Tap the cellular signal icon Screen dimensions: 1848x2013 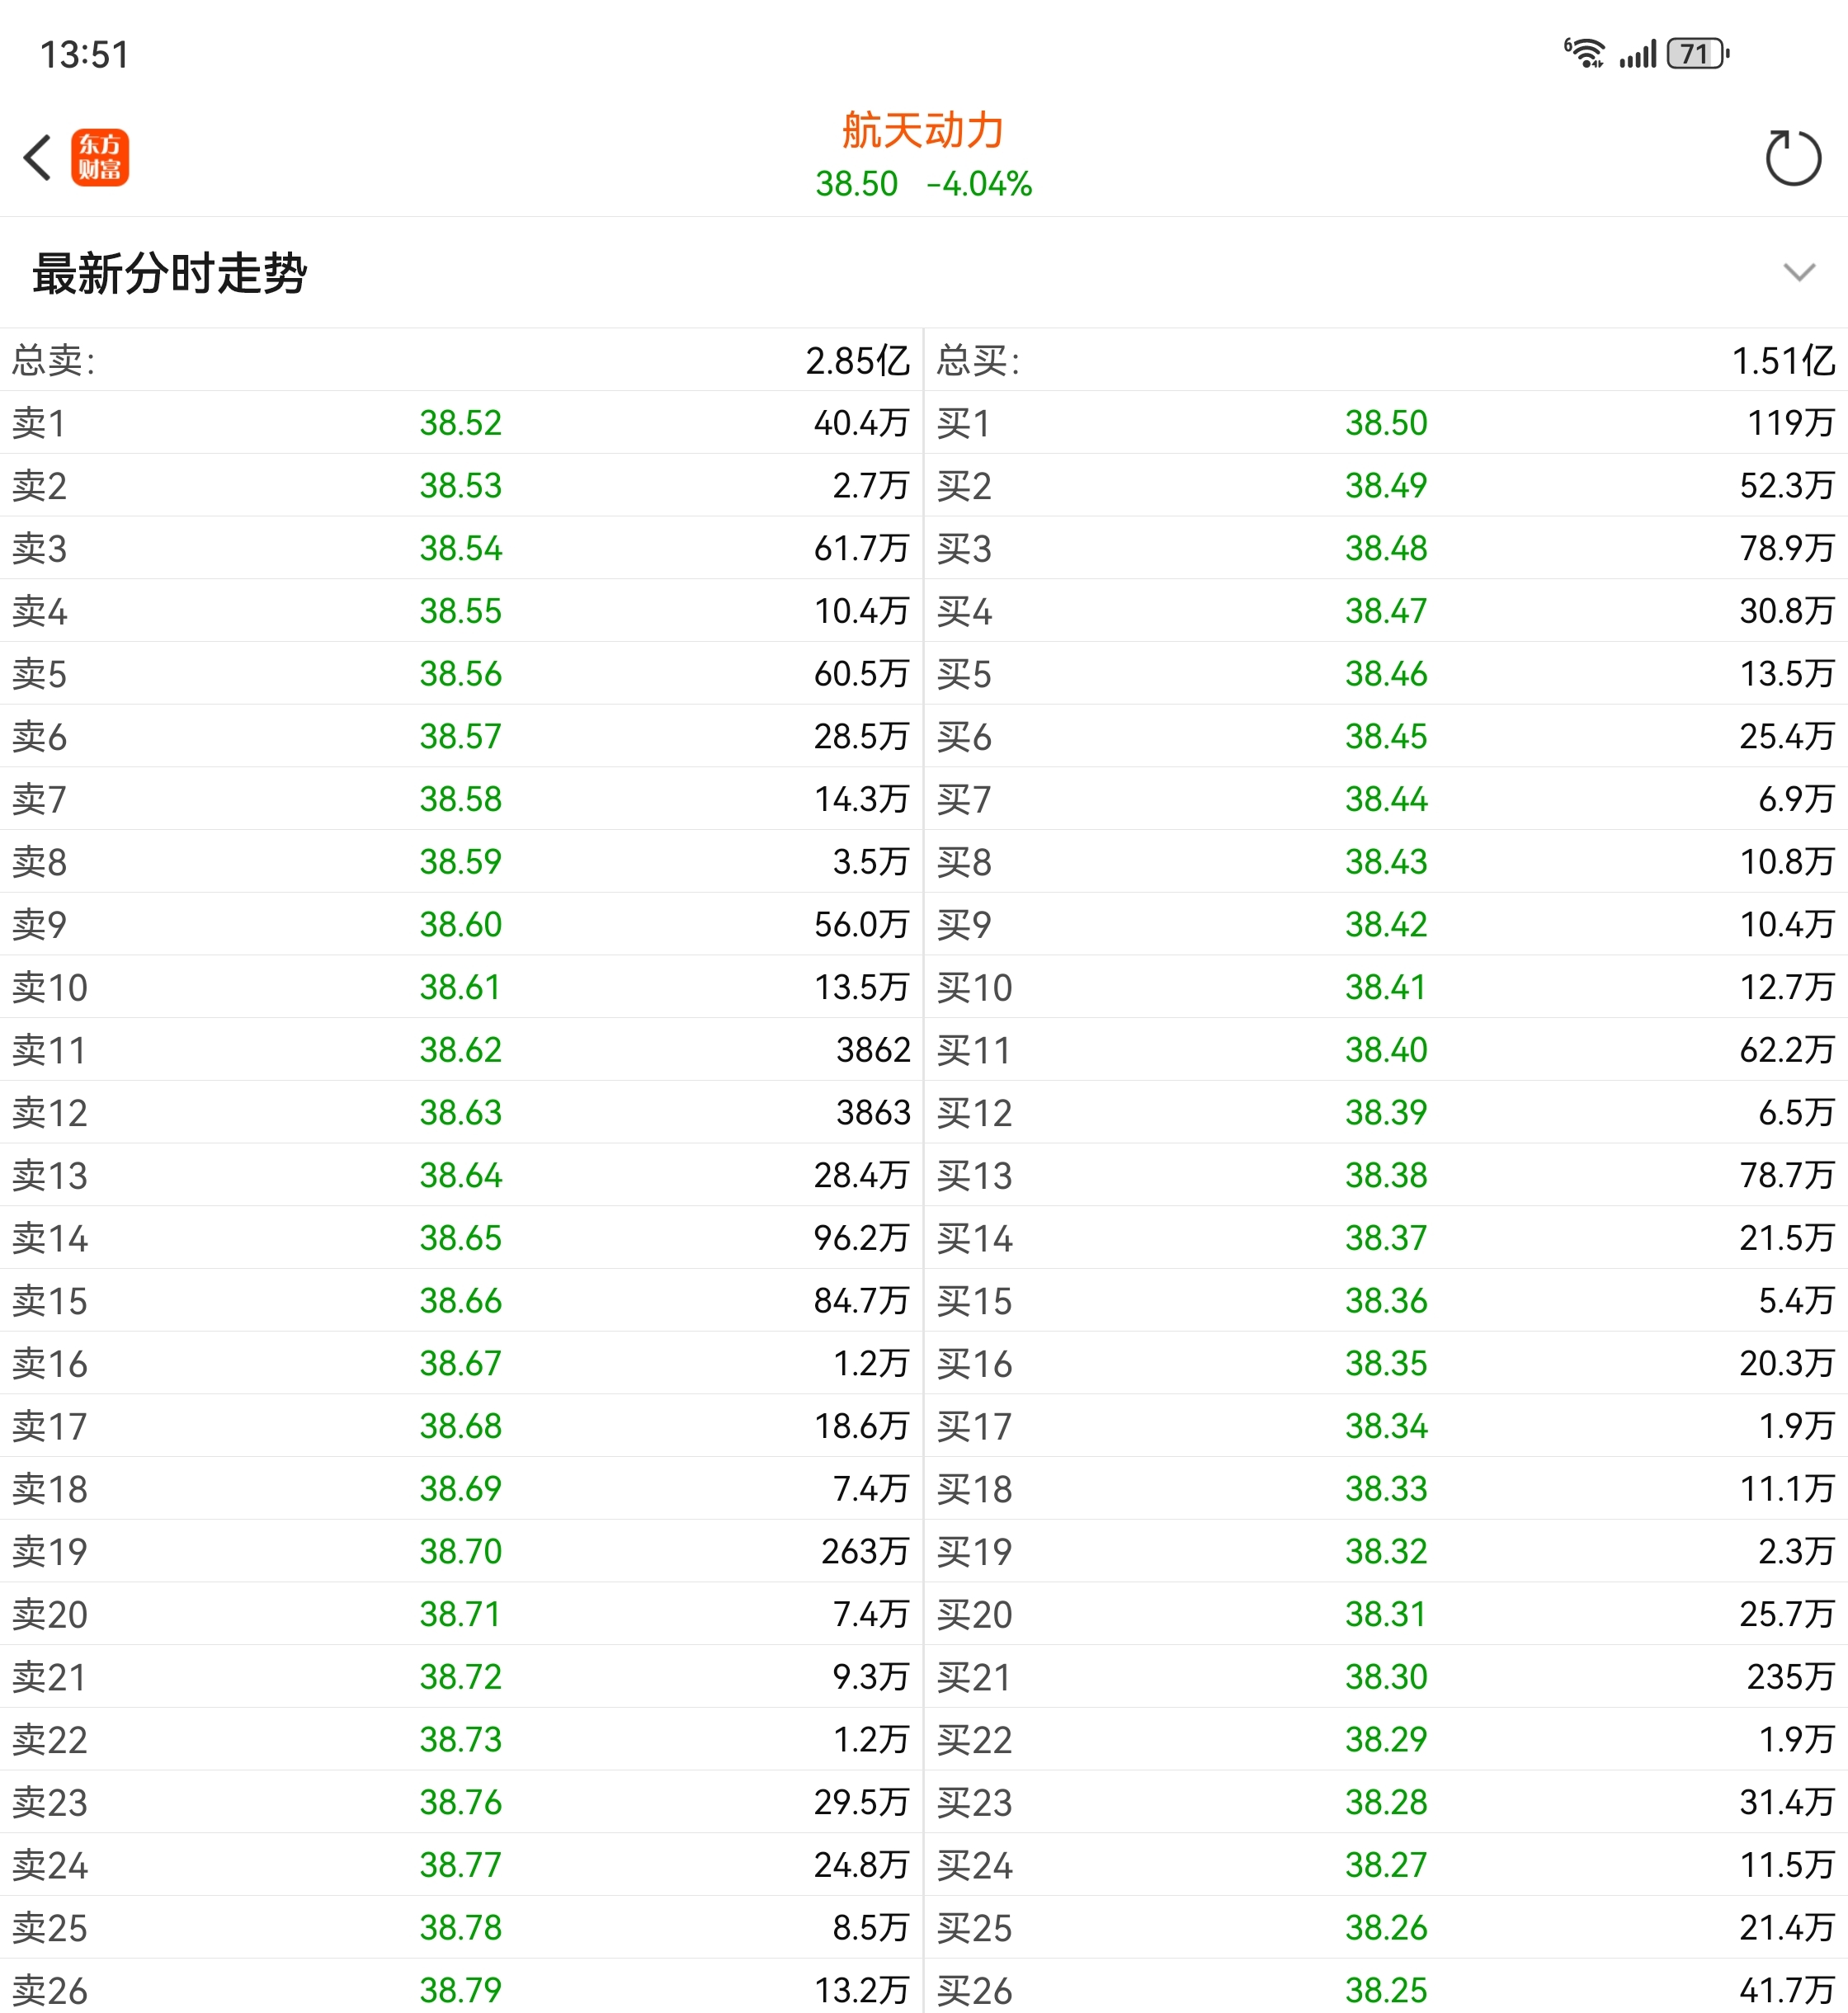[x=1638, y=53]
